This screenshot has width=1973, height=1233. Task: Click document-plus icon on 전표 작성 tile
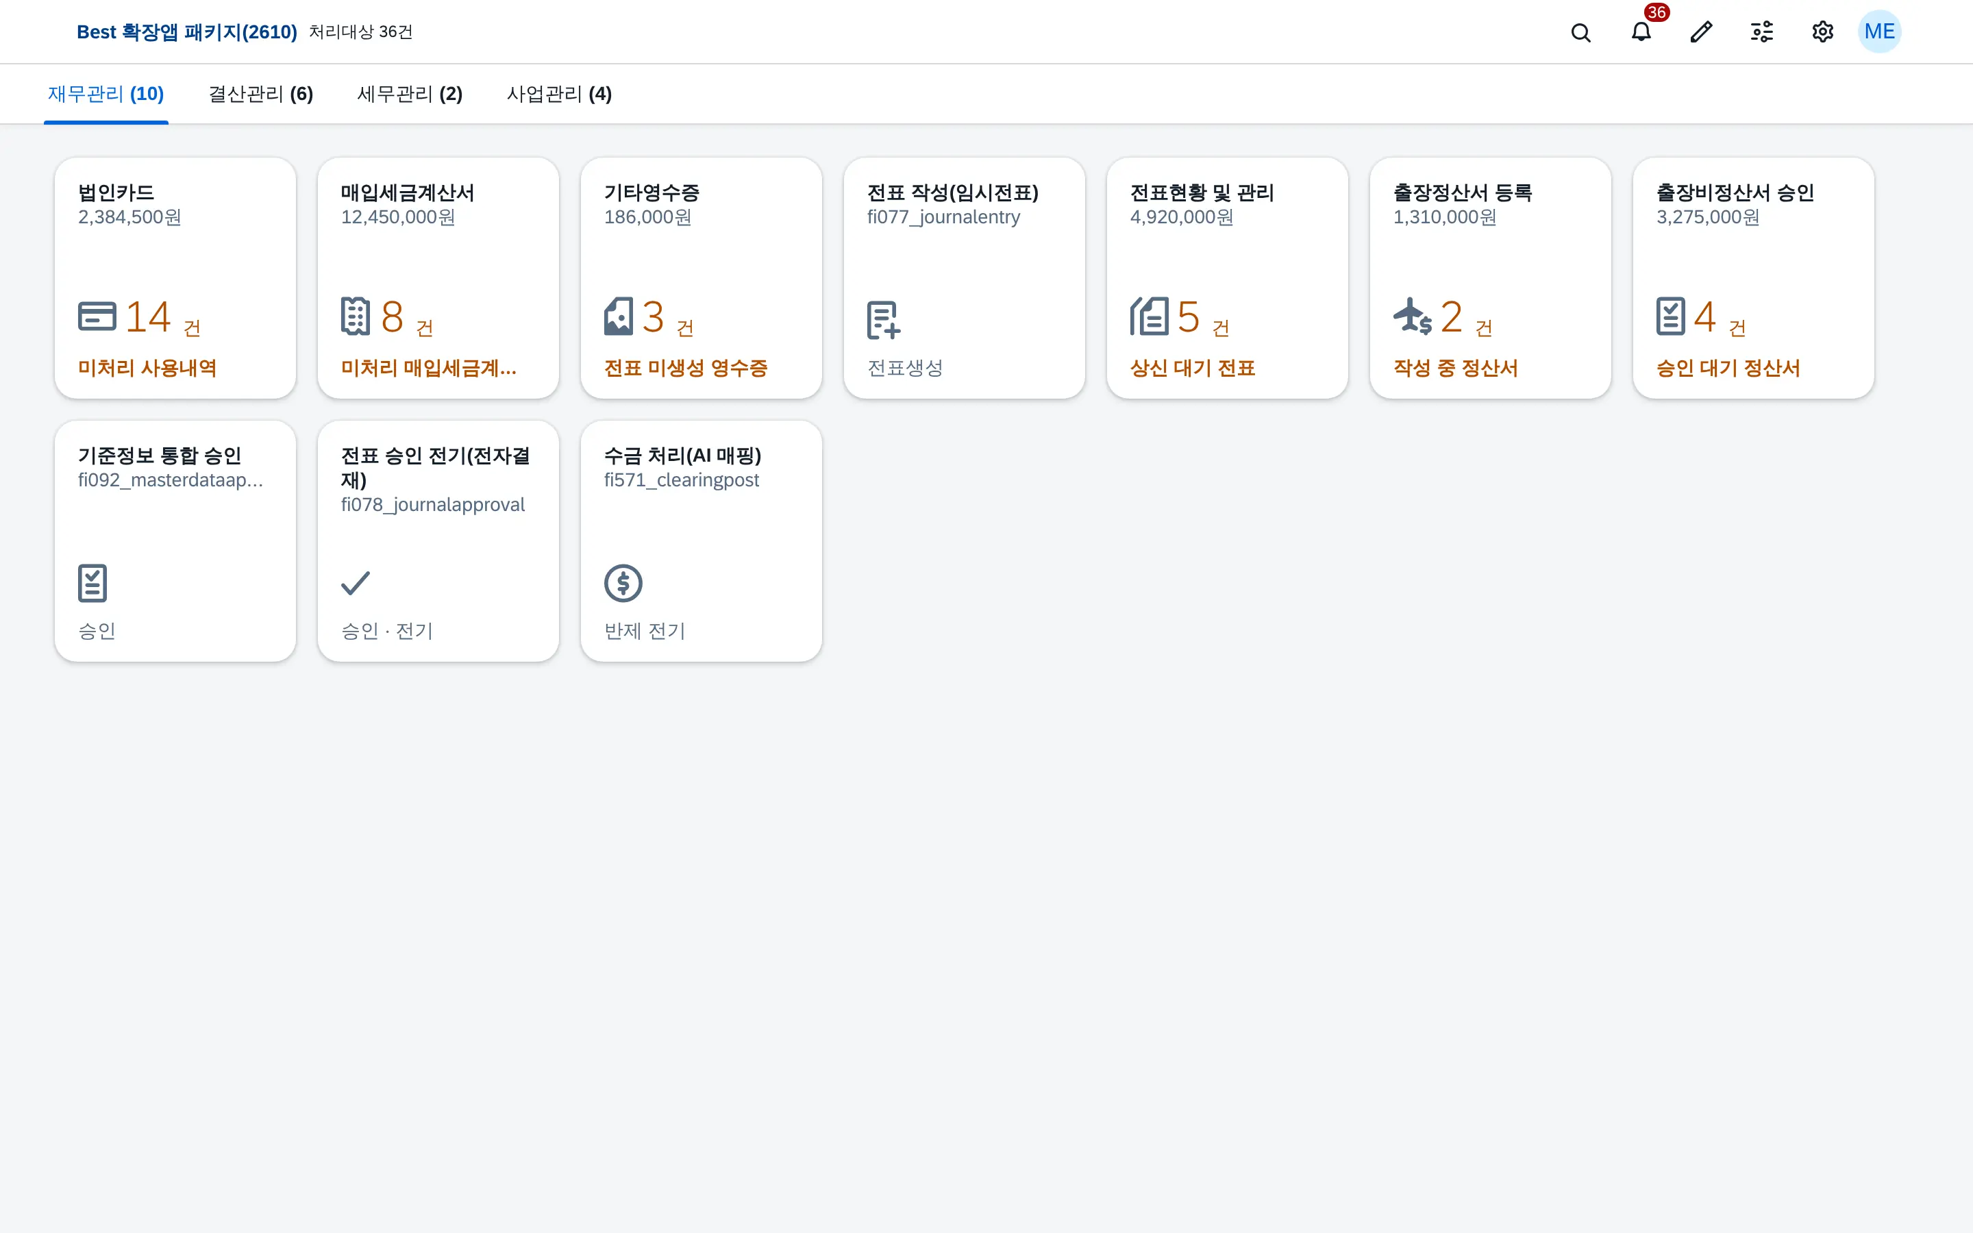coord(884,320)
